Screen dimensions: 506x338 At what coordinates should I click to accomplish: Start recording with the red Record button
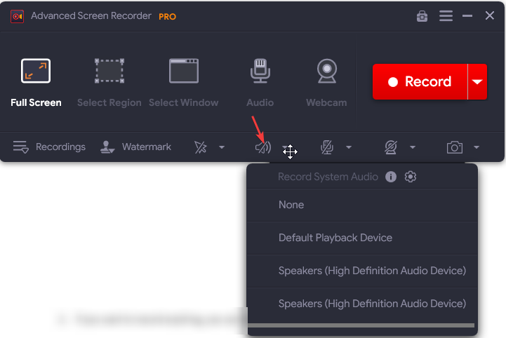point(420,81)
